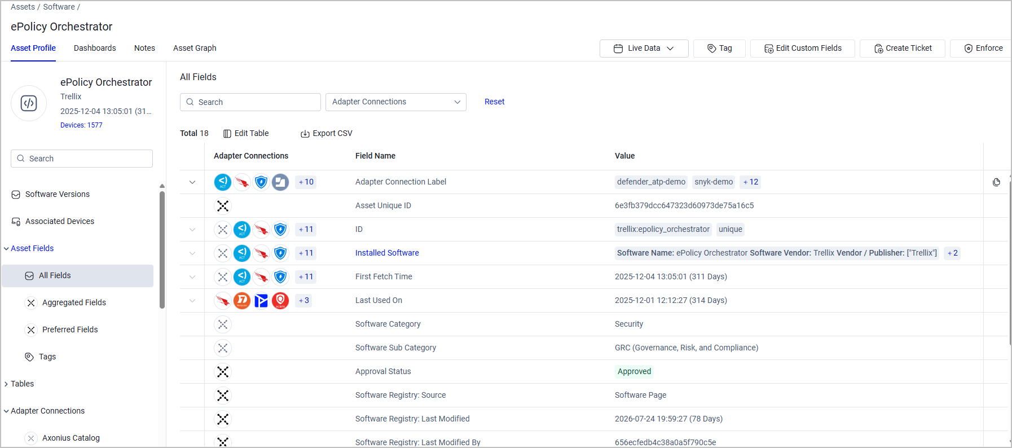Viewport: 1012px width, 448px height.
Task: Click the blue flag adapter icon in Last Used On row
Action: [x=261, y=301]
